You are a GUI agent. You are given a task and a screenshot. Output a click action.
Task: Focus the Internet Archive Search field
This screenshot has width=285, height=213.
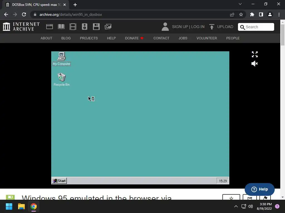256,27
